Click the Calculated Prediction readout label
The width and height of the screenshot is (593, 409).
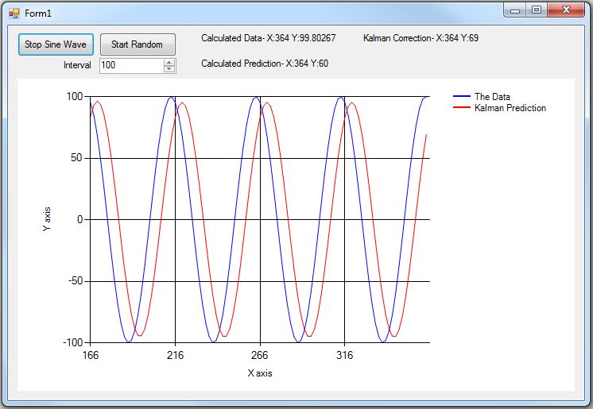(265, 64)
